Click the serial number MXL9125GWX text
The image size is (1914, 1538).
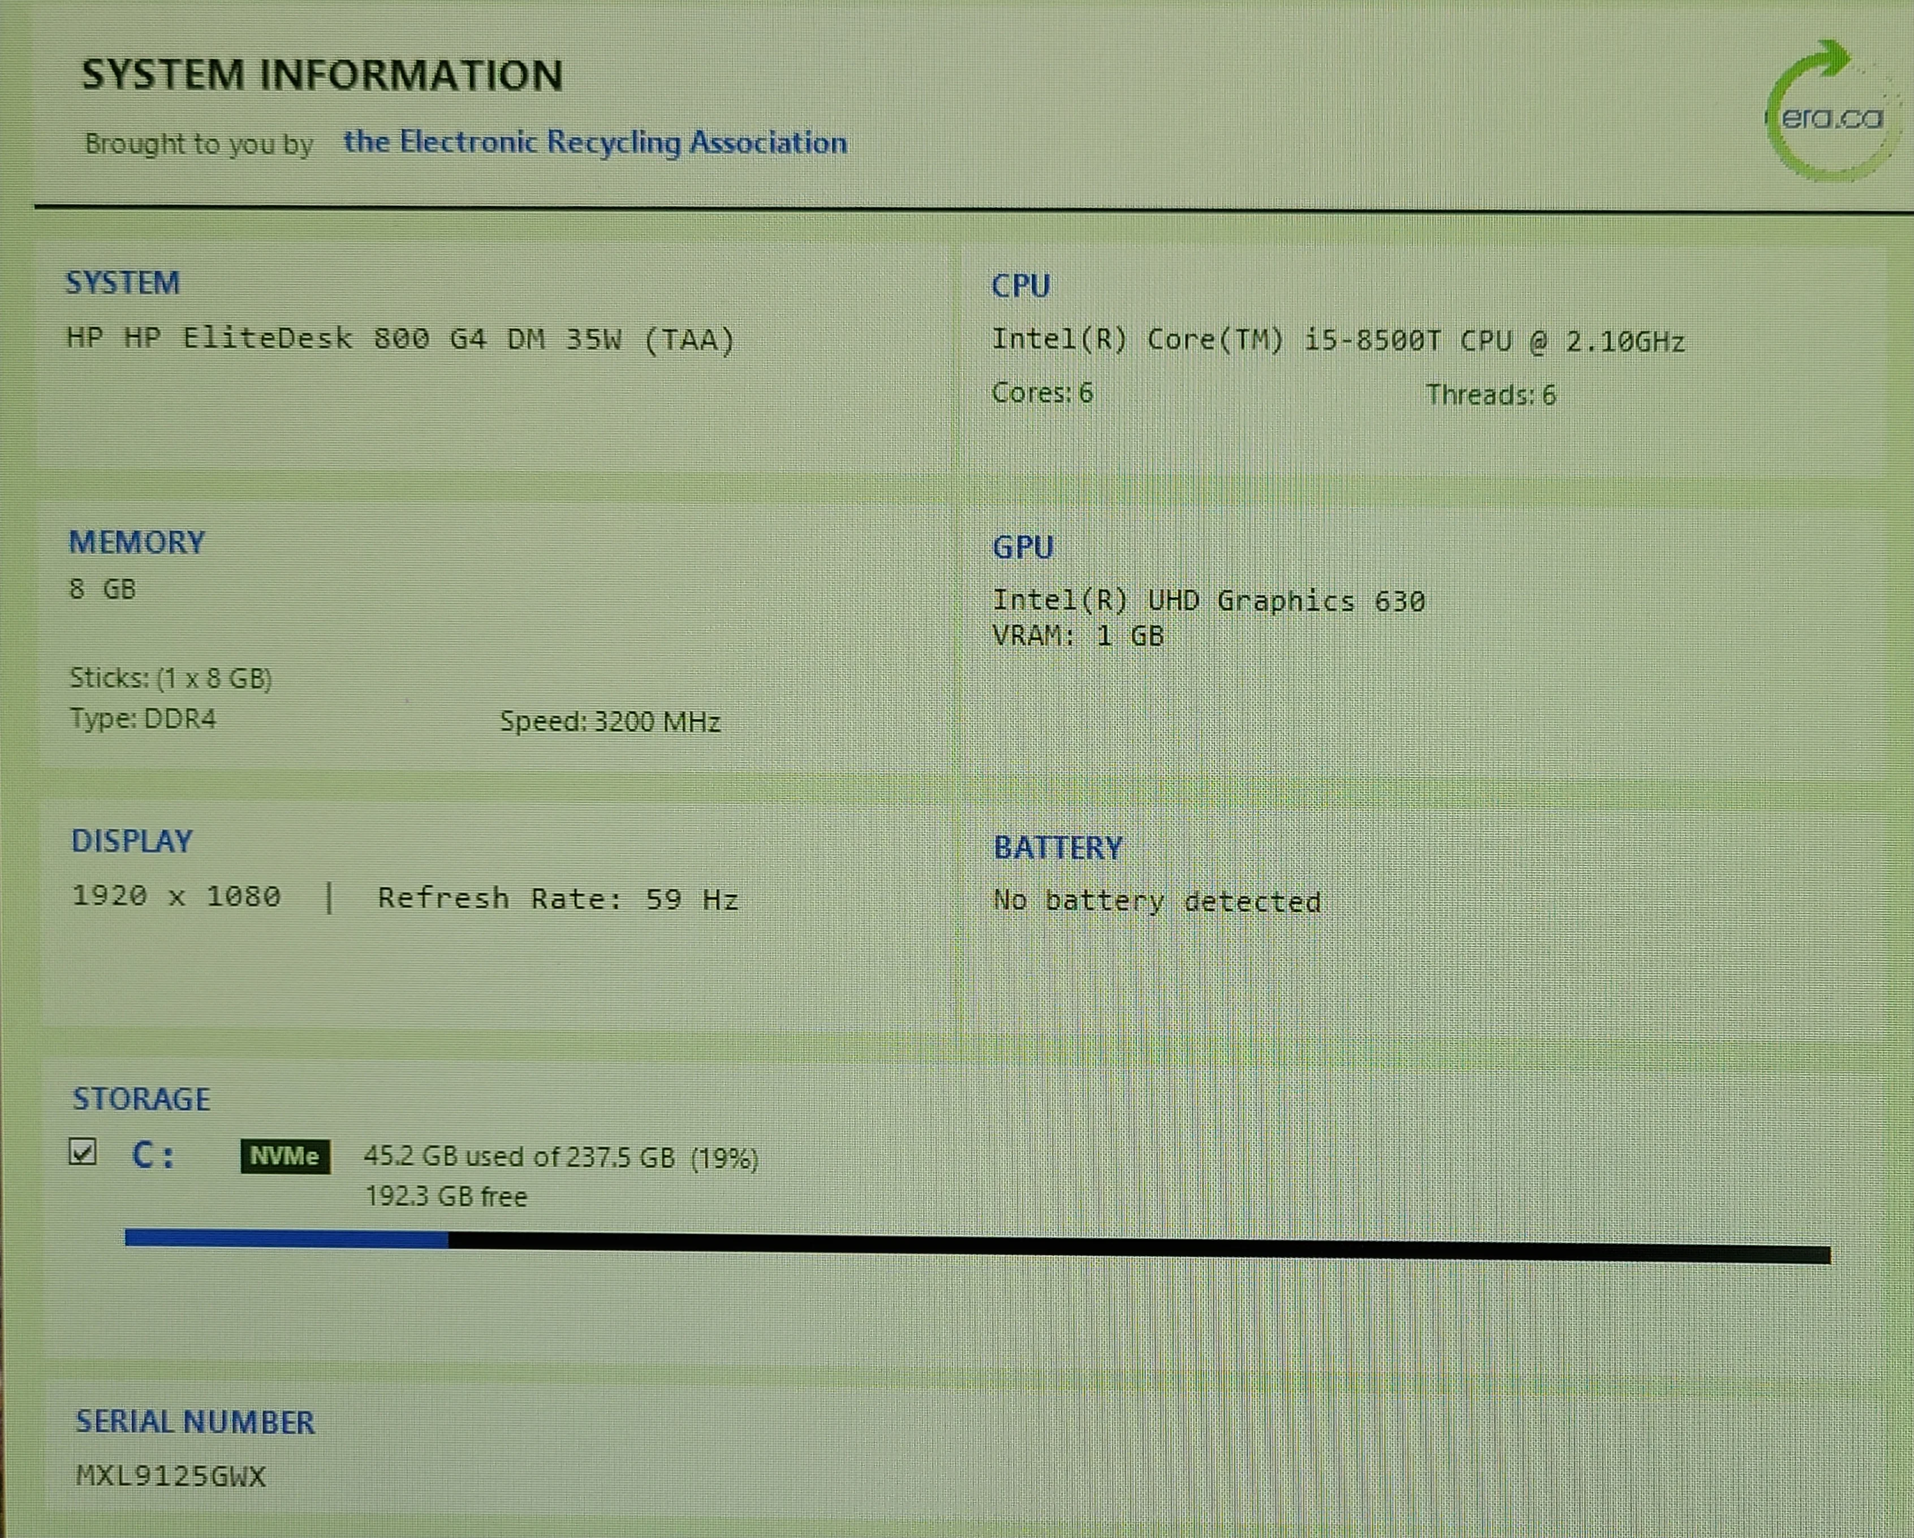(171, 1477)
